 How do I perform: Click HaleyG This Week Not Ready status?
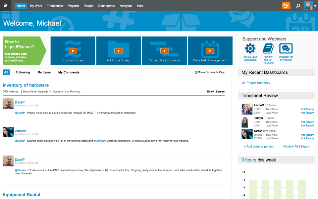(x=307, y=122)
